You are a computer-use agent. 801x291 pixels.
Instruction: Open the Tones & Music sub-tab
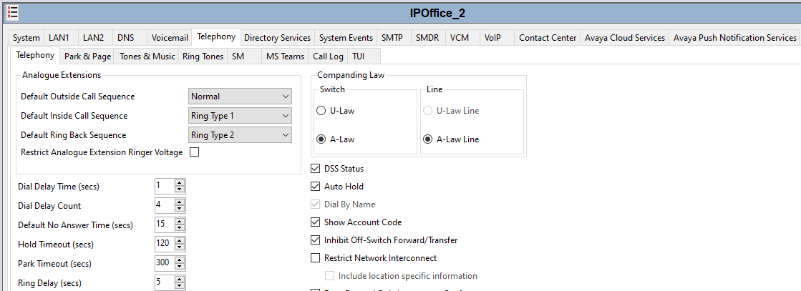pyautogui.click(x=147, y=56)
